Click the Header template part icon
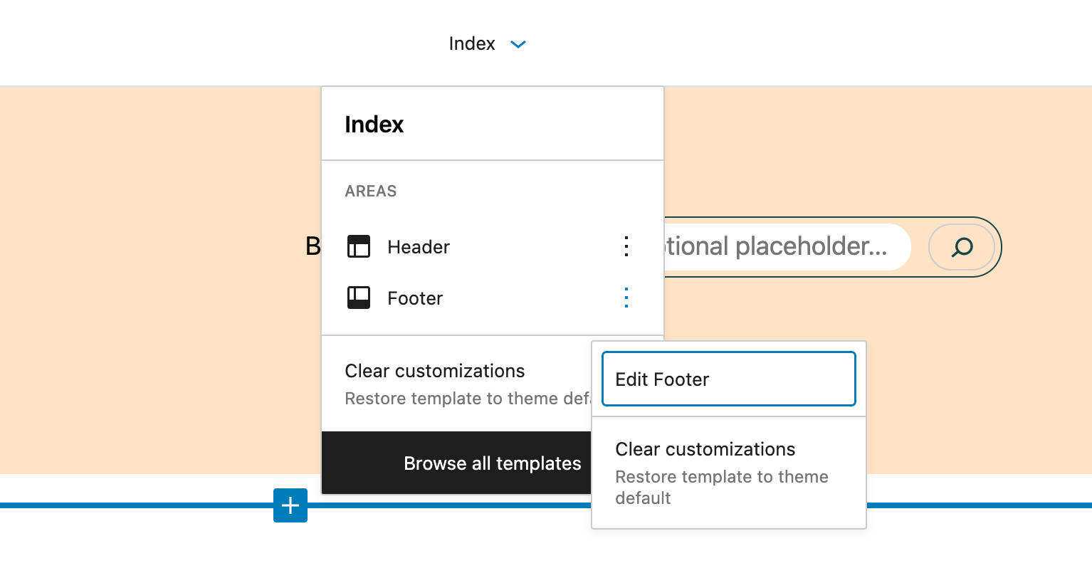This screenshot has height=578, width=1092. coord(358,246)
